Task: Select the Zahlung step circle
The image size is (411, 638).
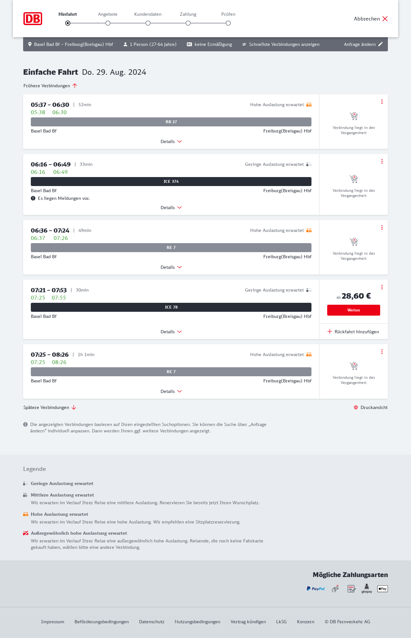Action: coord(188,23)
